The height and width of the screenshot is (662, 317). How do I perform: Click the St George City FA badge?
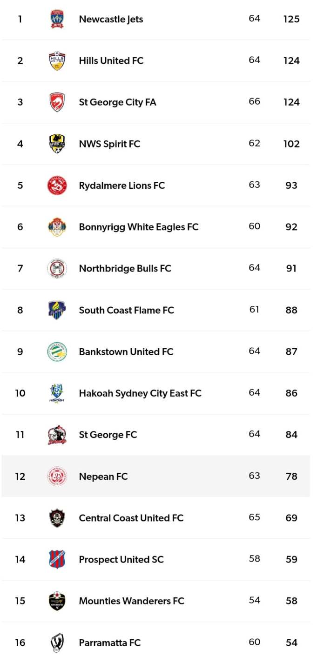pyautogui.click(x=57, y=102)
